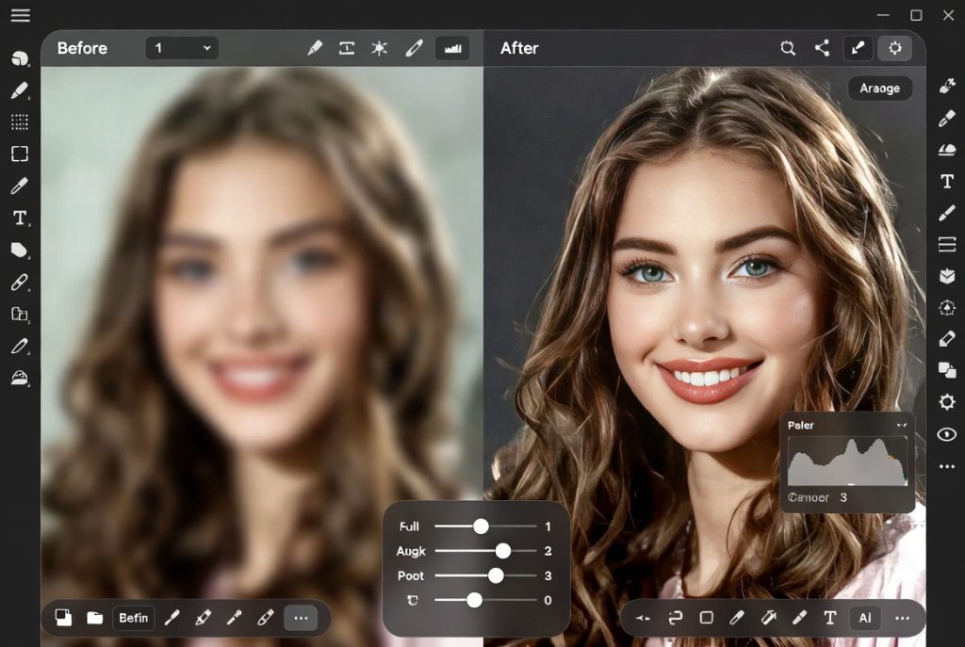The height and width of the screenshot is (647, 965).
Task: Select the tag shape tool
Action: coord(20,250)
